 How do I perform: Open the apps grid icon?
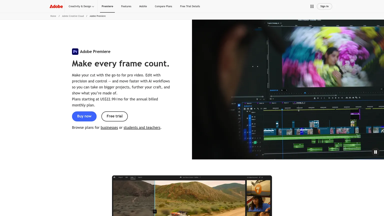click(312, 6)
